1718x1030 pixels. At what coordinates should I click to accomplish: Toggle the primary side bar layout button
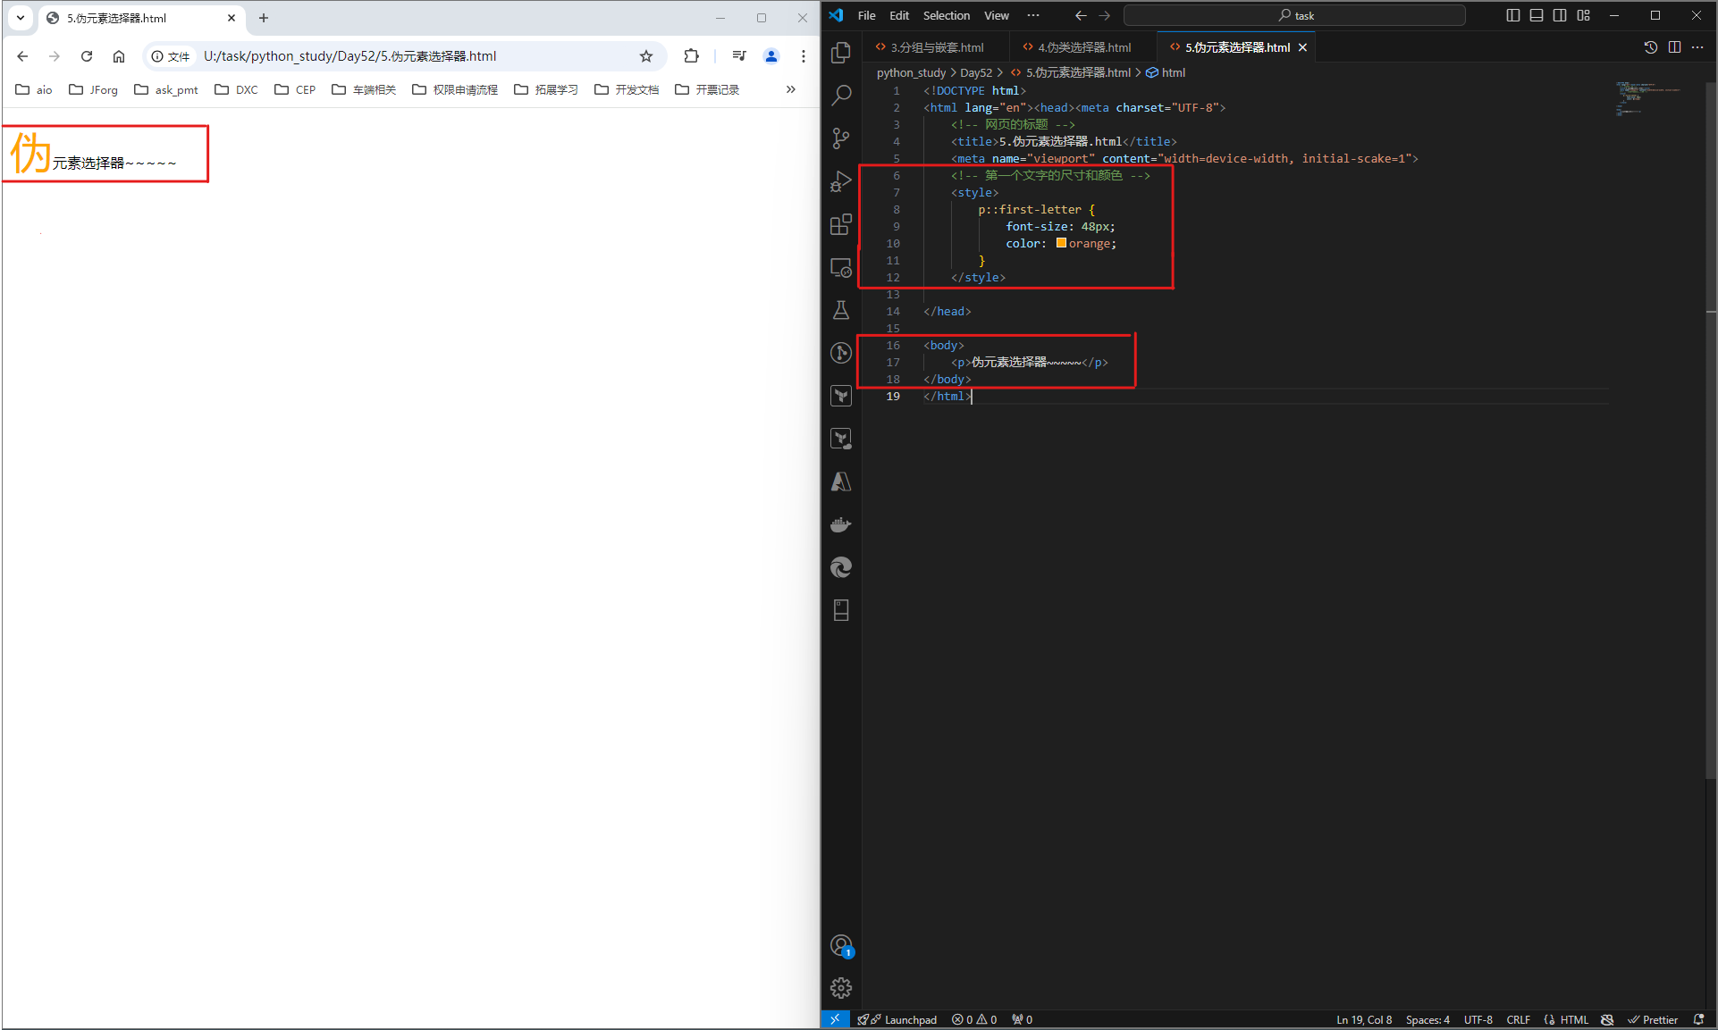(1512, 15)
